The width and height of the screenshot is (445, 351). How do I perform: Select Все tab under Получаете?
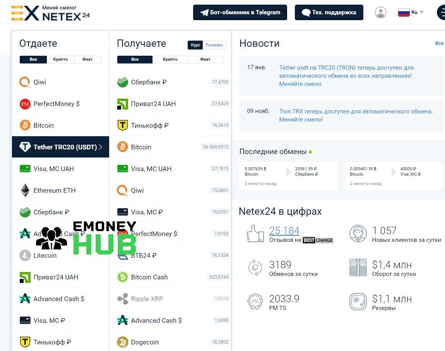point(135,59)
